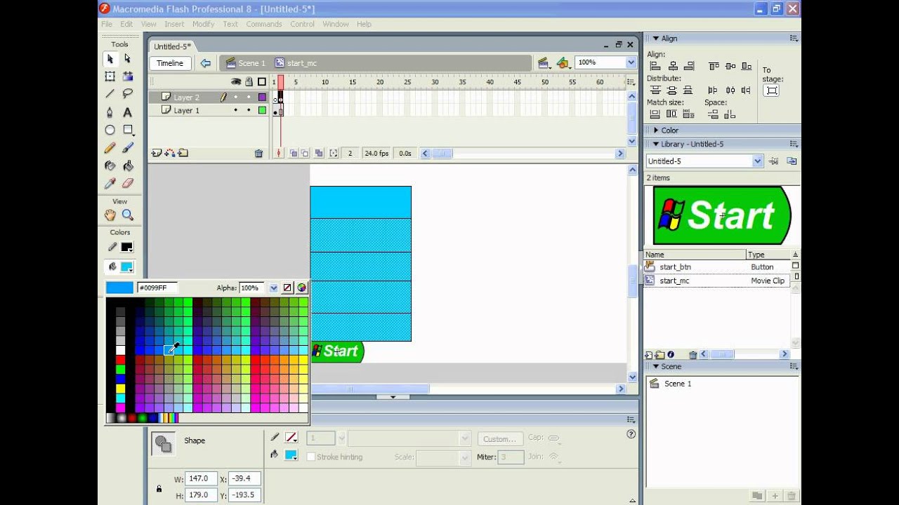Collapse the Scene panel
This screenshot has width=899, height=505.
656,367
